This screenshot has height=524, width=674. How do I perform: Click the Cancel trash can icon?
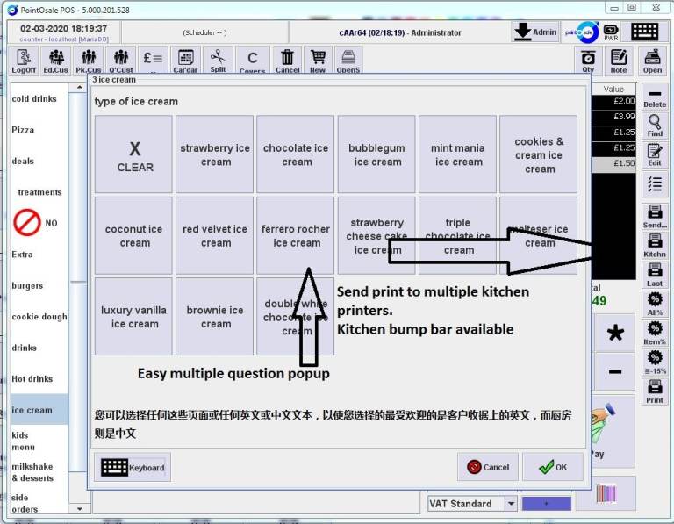pos(287,61)
